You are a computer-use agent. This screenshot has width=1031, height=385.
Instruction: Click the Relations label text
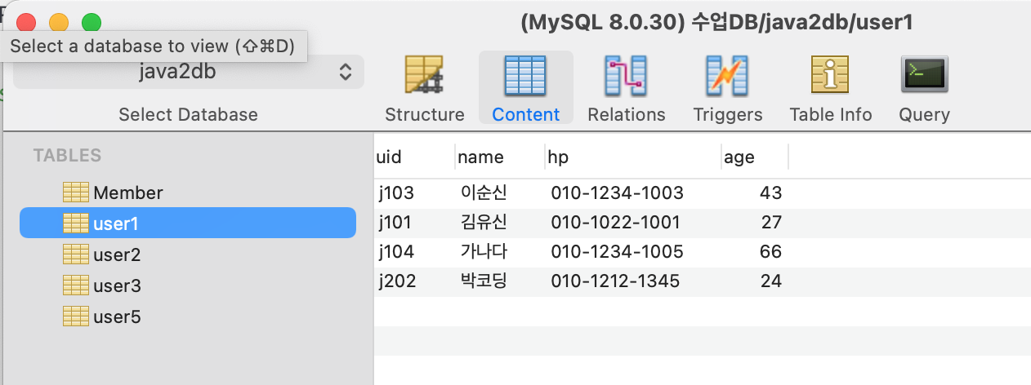point(627,115)
